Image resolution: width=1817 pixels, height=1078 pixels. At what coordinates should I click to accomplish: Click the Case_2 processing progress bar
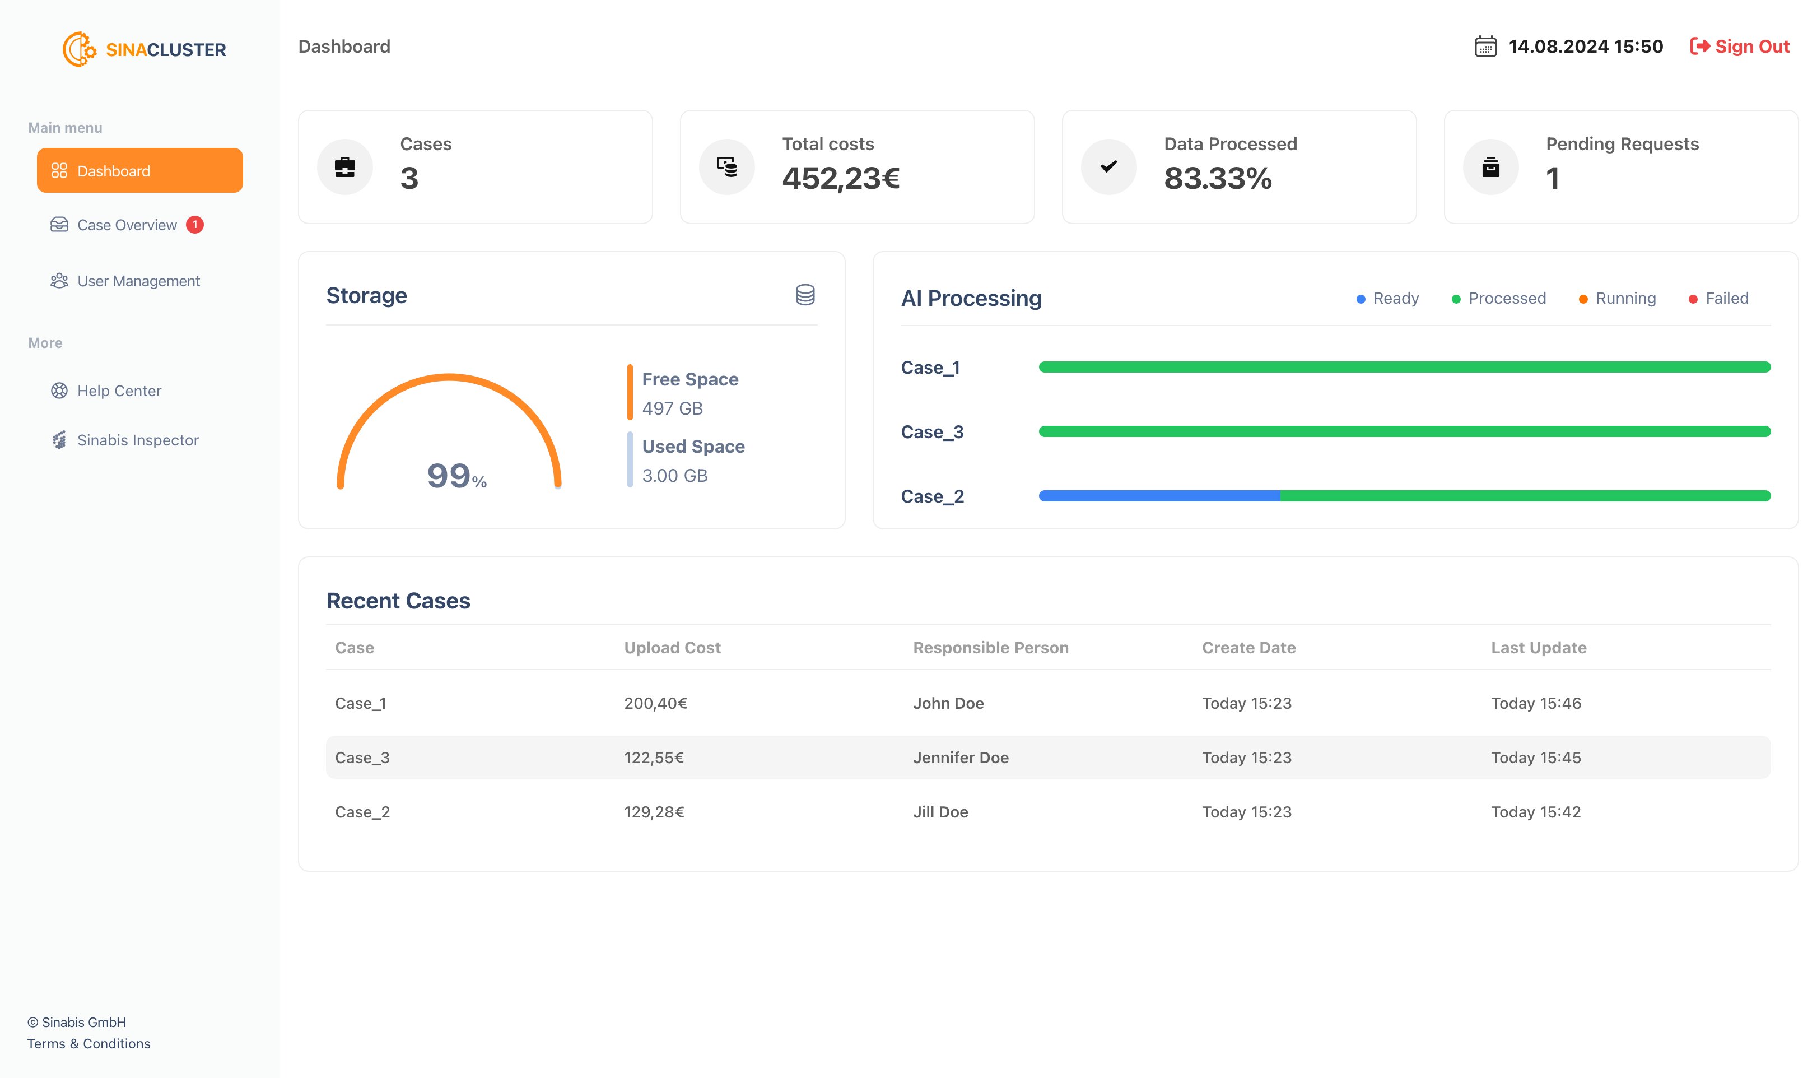[1405, 495]
